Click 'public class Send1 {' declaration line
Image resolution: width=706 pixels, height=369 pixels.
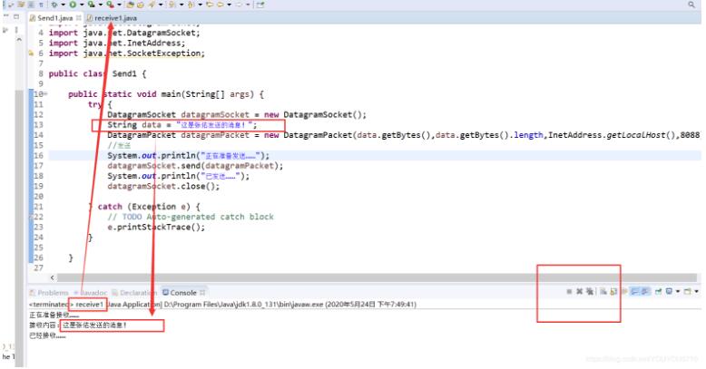pos(97,73)
